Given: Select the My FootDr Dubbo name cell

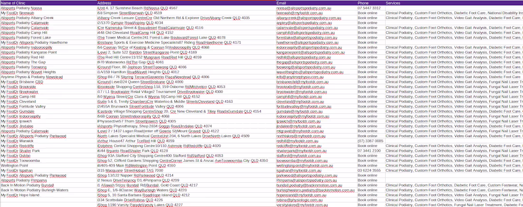Looking at the screenshot, I should [x=48, y=156].
